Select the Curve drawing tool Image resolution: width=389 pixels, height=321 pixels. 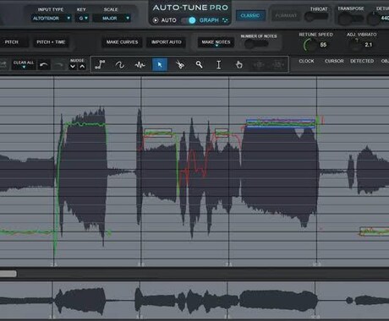pos(120,65)
